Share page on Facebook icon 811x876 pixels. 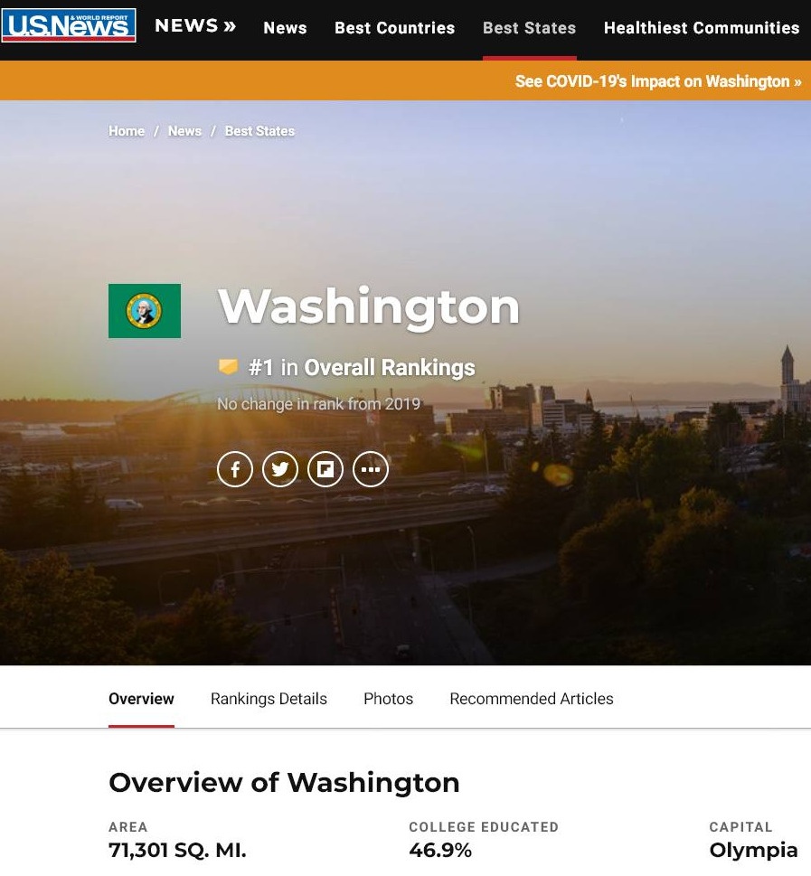pyautogui.click(x=235, y=469)
